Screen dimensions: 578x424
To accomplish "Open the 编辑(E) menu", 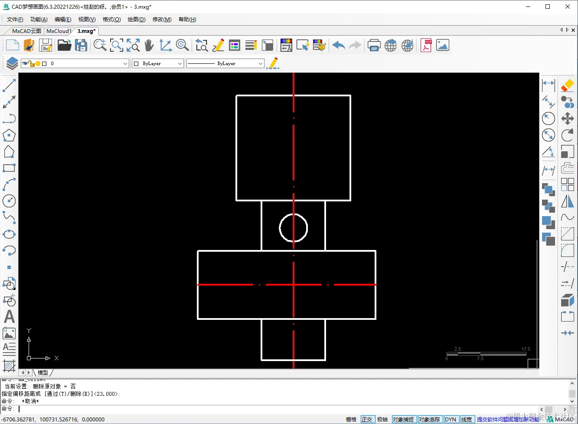I will pyautogui.click(x=63, y=20).
